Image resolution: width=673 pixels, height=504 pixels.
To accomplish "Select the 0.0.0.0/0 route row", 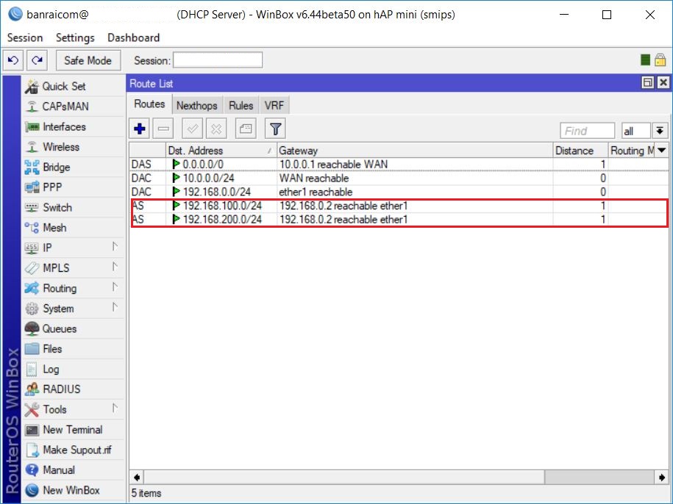I will [399, 165].
